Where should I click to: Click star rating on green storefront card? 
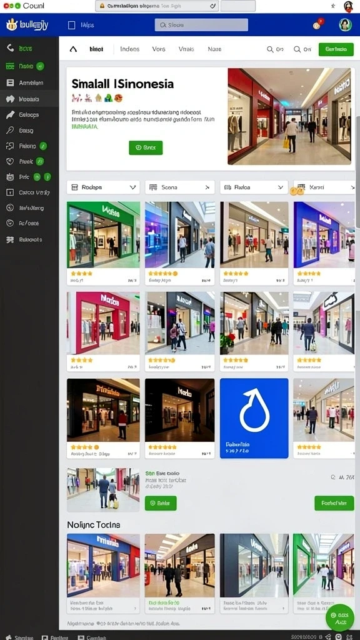(x=81, y=274)
